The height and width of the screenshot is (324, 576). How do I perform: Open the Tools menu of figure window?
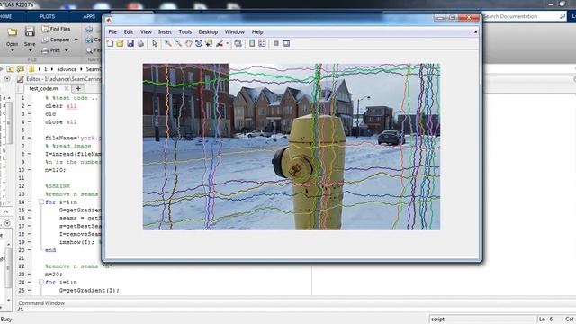pos(185,32)
